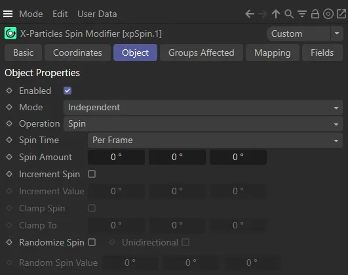Open the hamburger menu icon

8,14
